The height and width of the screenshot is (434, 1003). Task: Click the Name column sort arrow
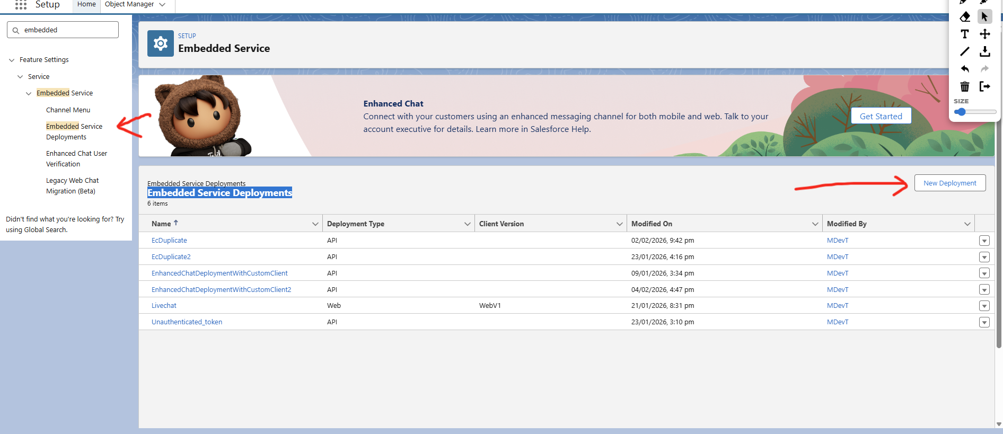coord(176,223)
